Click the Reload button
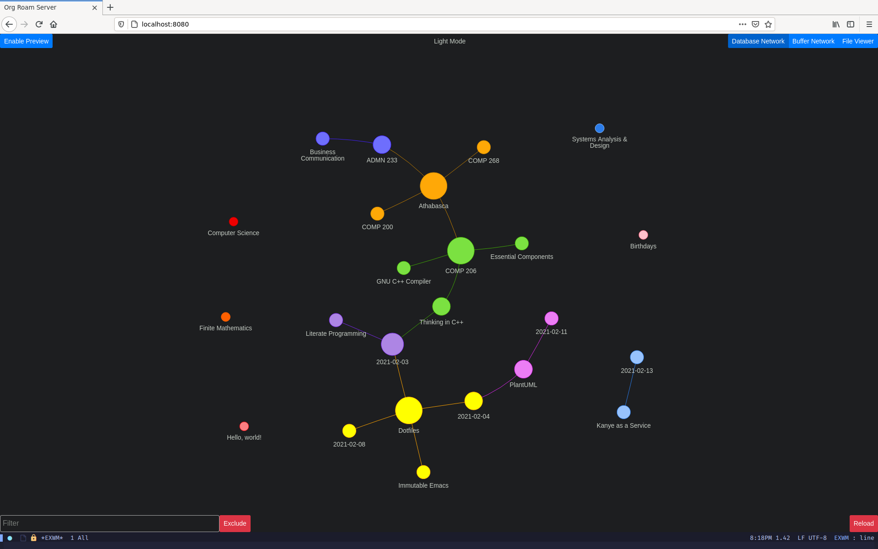This screenshot has width=878, height=549. (x=863, y=523)
